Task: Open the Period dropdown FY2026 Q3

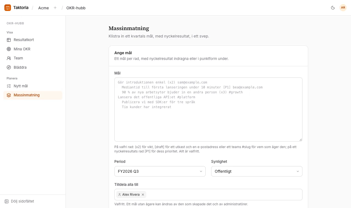Action: click(x=160, y=171)
